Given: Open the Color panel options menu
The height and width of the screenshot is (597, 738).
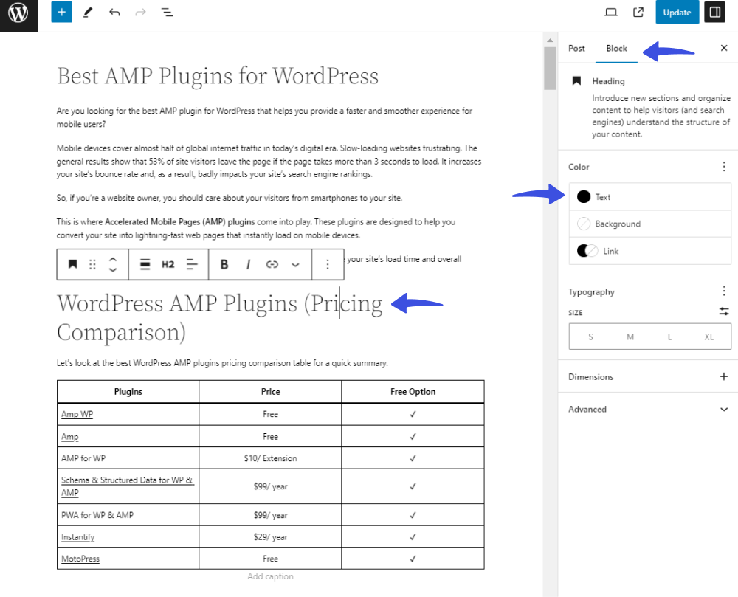Looking at the screenshot, I should (724, 167).
